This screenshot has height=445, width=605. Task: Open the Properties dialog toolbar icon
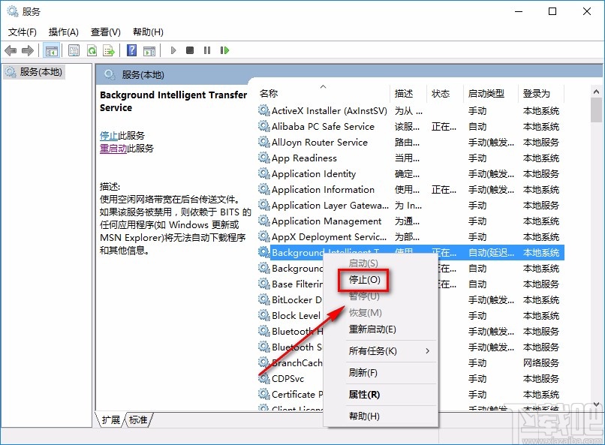(x=73, y=50)
